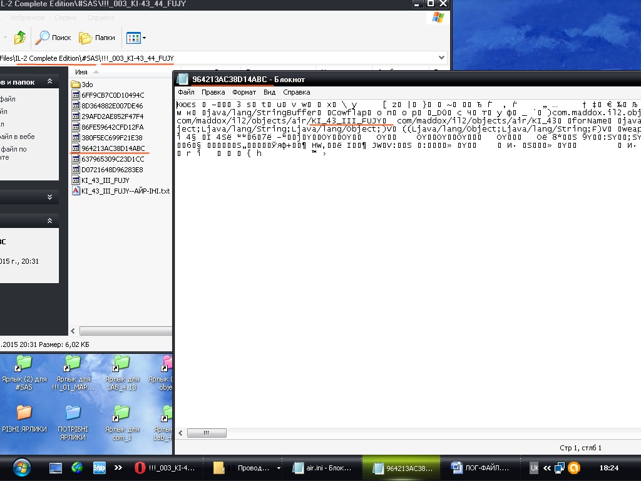Image resolution: width=641 pixels, height=481 pixels.
Task: Switch to ЛОГ-ФАЙЛ Word taskbar button
Action: (x=480, y=468)
